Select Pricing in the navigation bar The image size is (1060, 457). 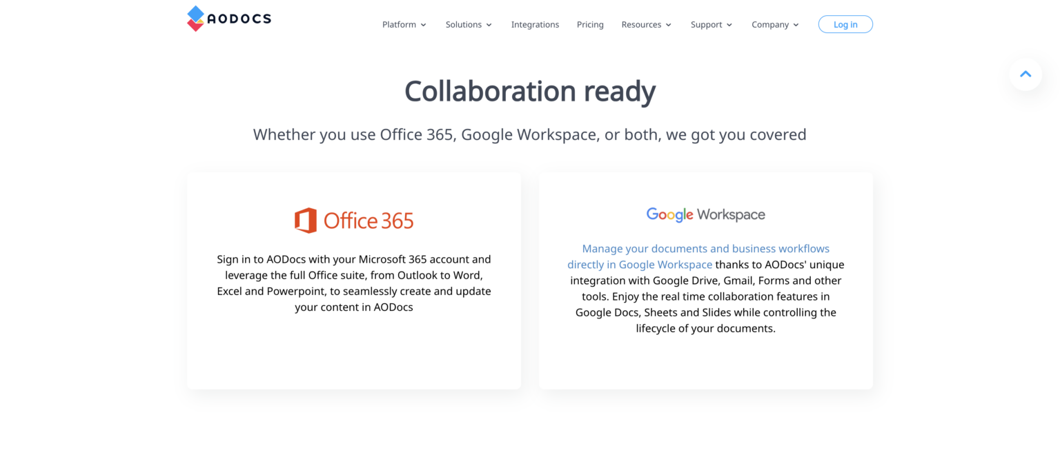[x=590, y=24]
